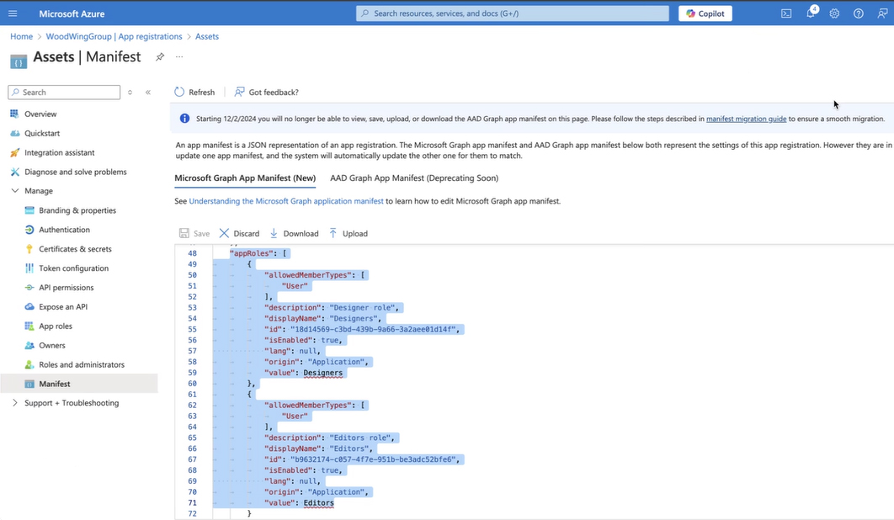894x520 pixels.
Task: Switch to Microsoft Graph App Manifest tab
Action: 245,178
